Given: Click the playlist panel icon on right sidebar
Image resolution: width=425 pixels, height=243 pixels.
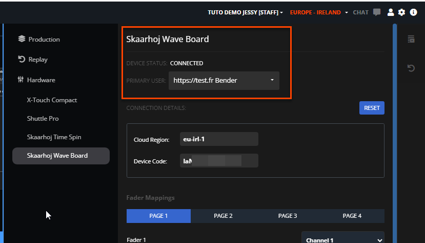Looking at the screenshot, I should (x=411, y=39).
